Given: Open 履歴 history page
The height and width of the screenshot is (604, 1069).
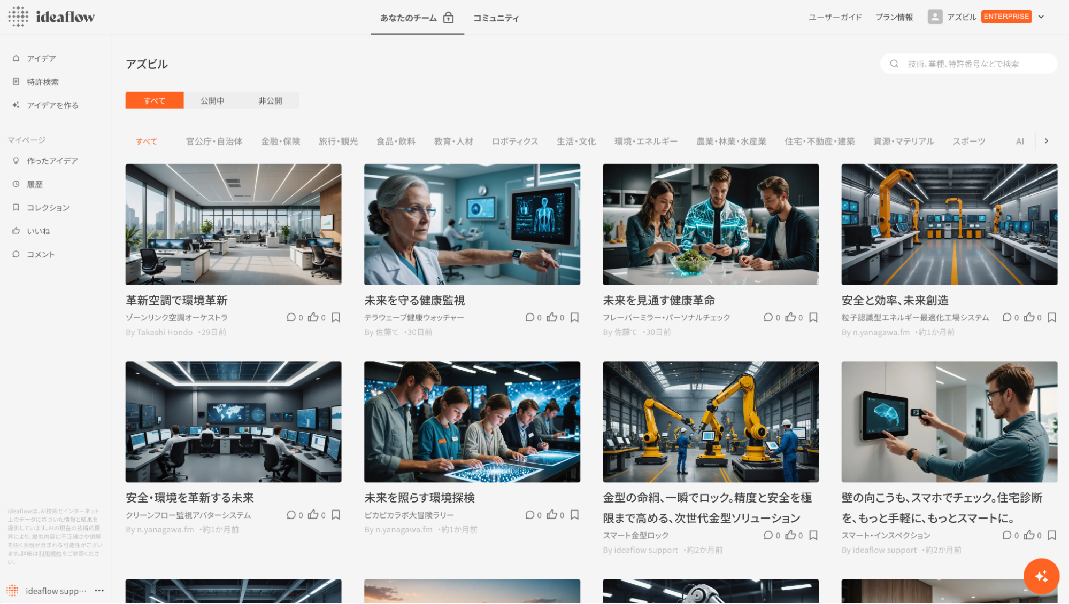Looking at the screenshot, I should (35, 184).
